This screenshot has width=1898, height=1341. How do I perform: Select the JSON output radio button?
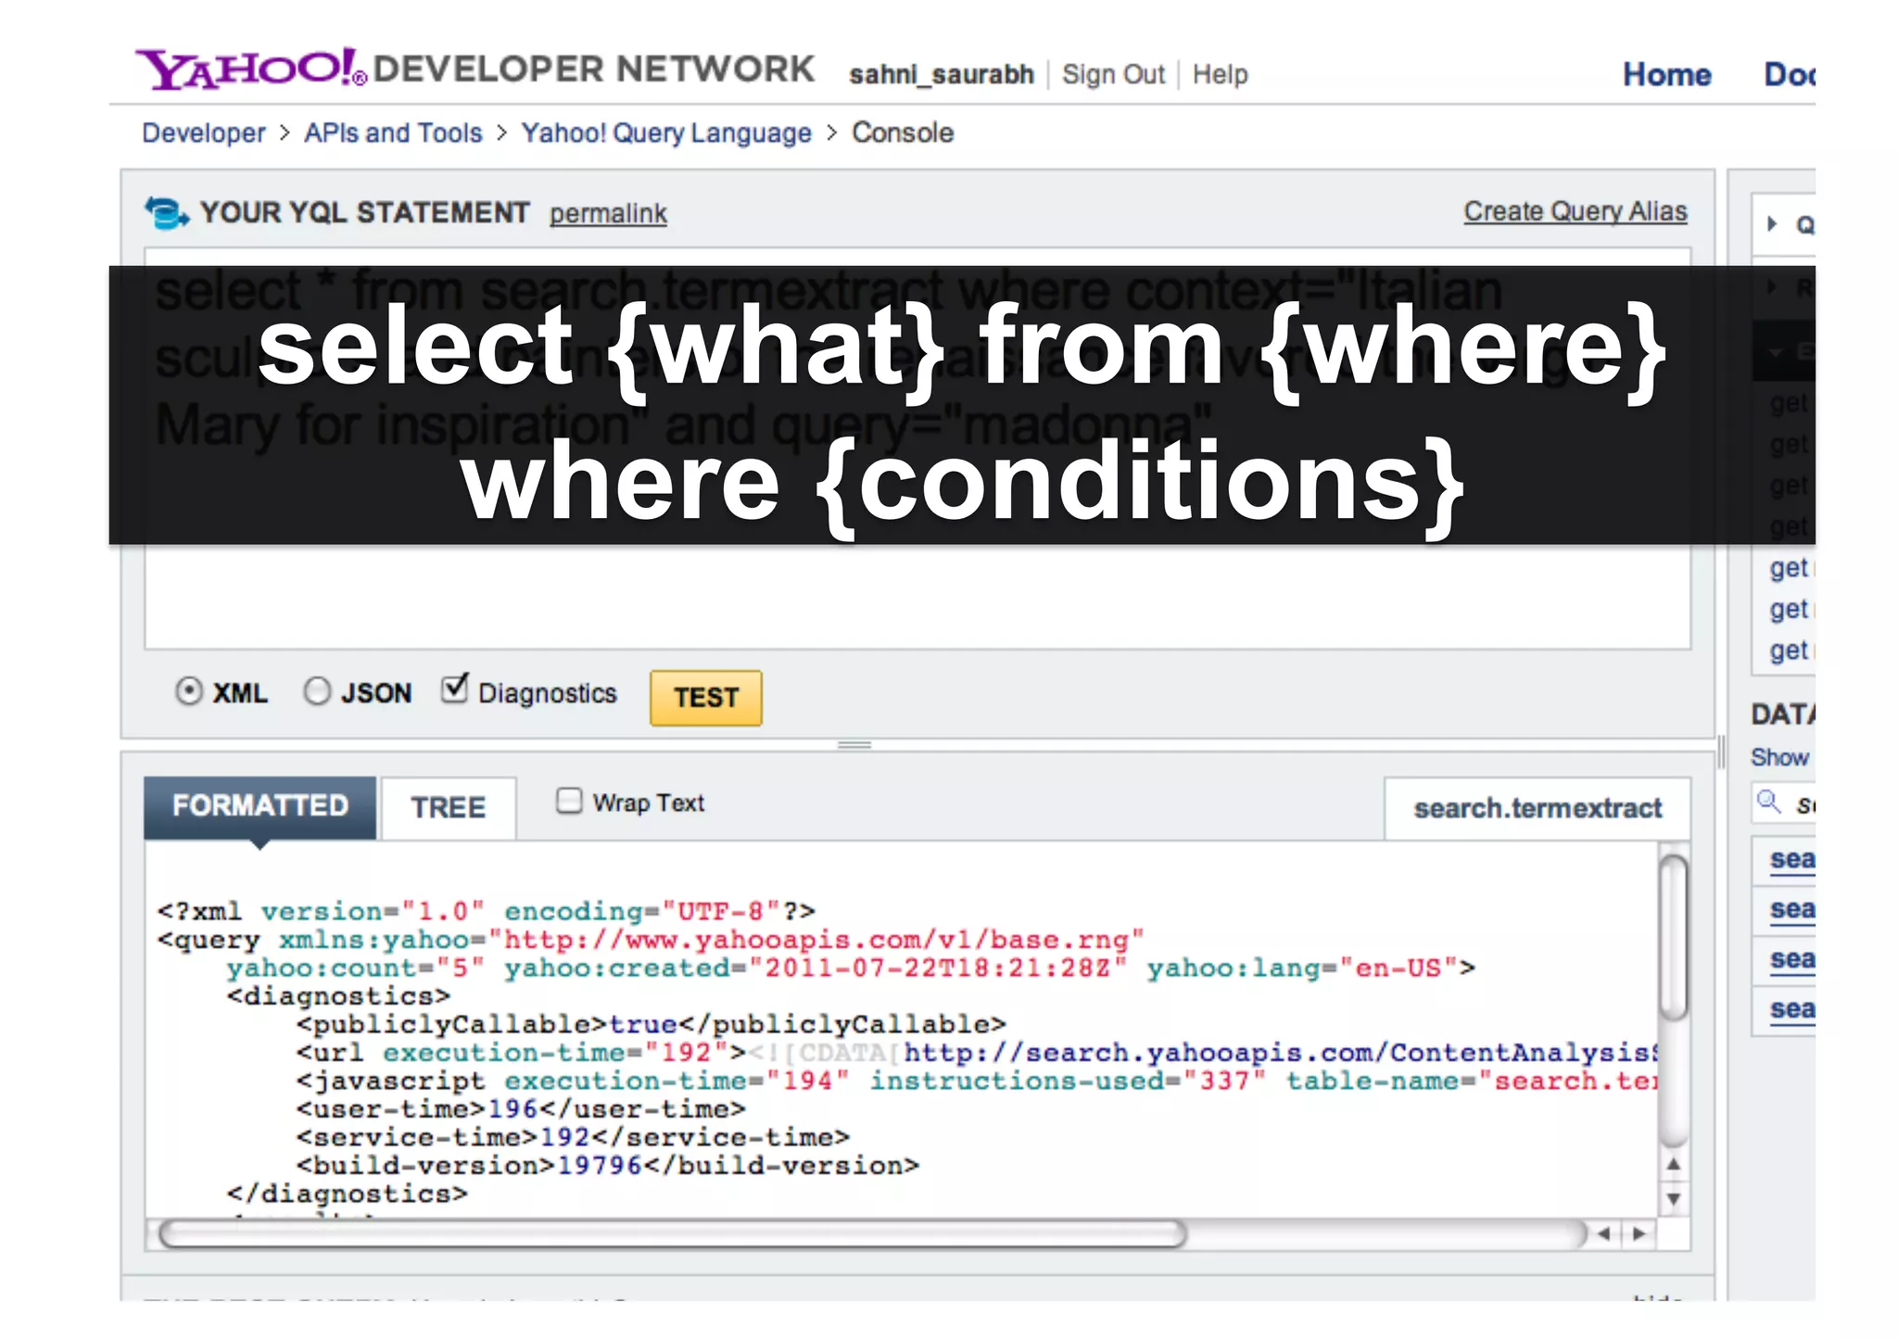(317, 691)
